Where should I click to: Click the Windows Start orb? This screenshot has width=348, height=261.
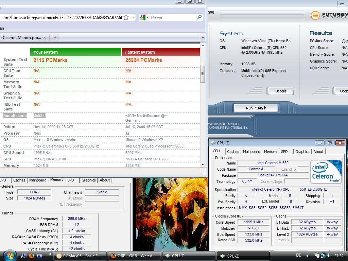(x=9, y=256)
